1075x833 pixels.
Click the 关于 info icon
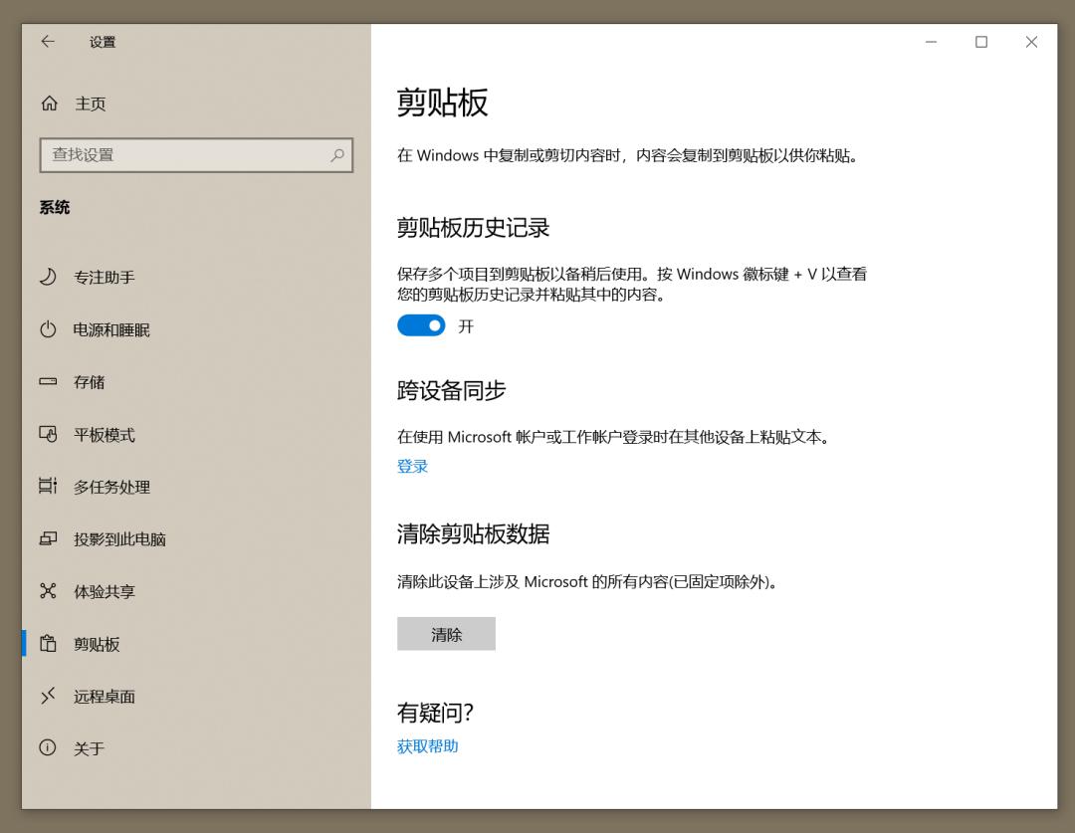(50, 747)
